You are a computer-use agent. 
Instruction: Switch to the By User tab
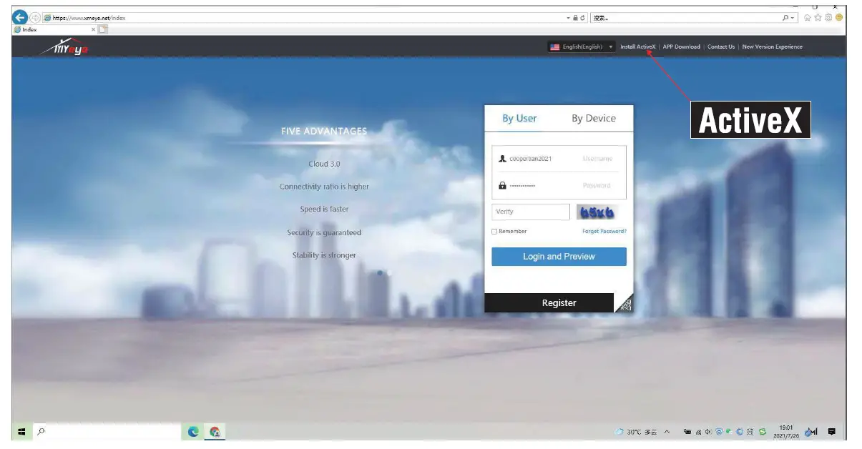coord(519,119)
